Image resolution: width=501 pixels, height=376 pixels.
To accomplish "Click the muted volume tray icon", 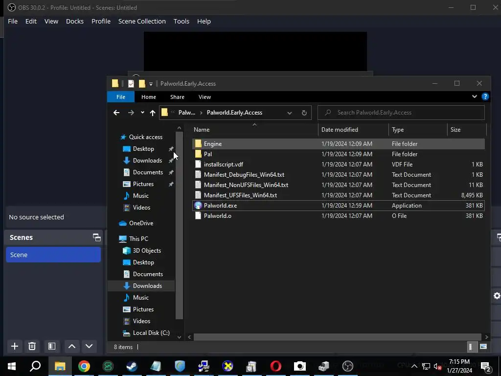I will point(438,366).
